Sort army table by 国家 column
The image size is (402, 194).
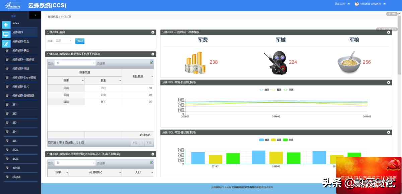pyautogui.click(x=66, y=81)
